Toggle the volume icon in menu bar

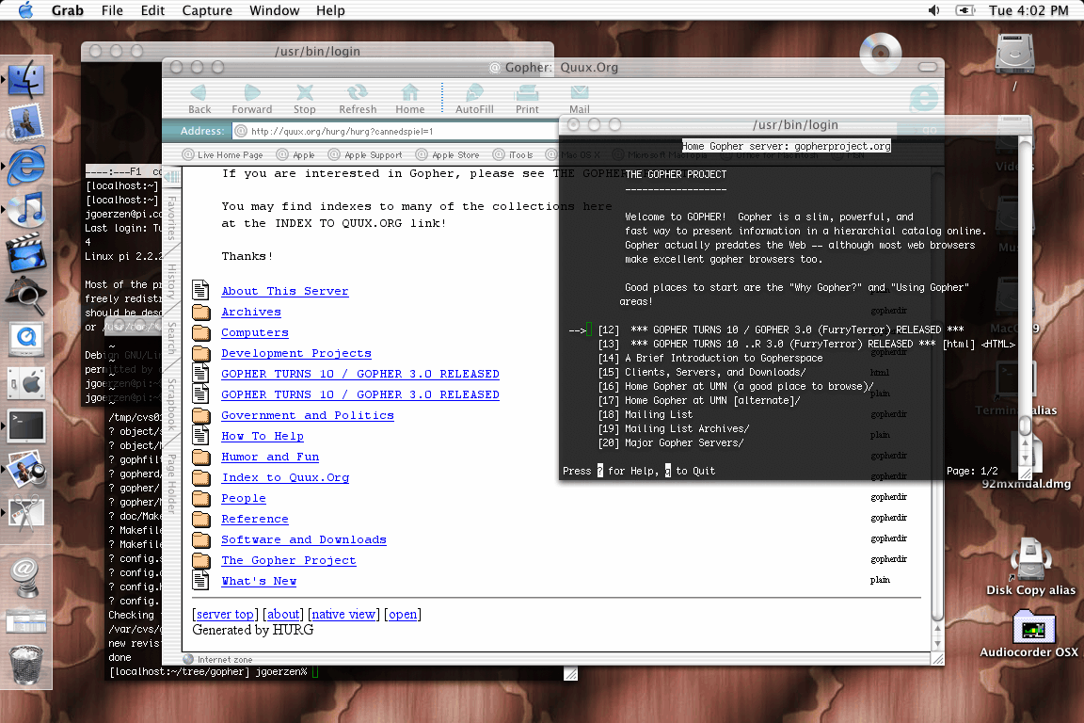click(933, 10)
